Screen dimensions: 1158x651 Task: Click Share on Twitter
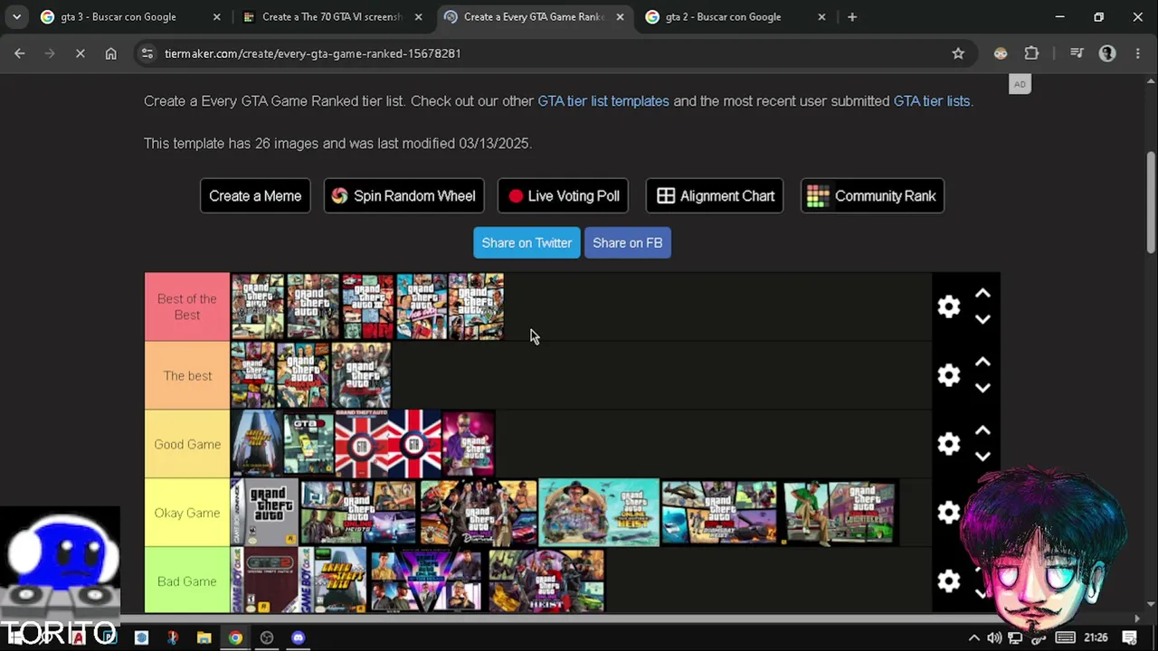click(x=527, y=242)
